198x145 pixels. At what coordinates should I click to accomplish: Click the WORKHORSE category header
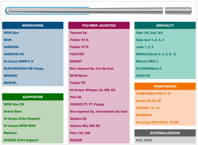tap(33, 25)
